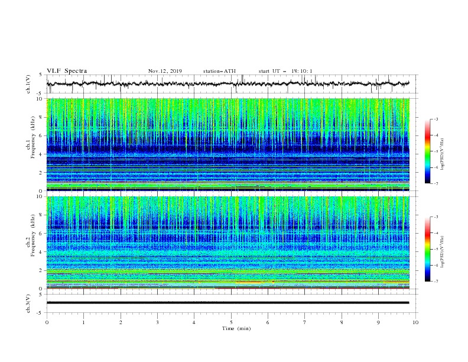Click the "6" kHz tick of ch.1 spectrogram
Screen dimensions: 468x362
tap(41, 136)
